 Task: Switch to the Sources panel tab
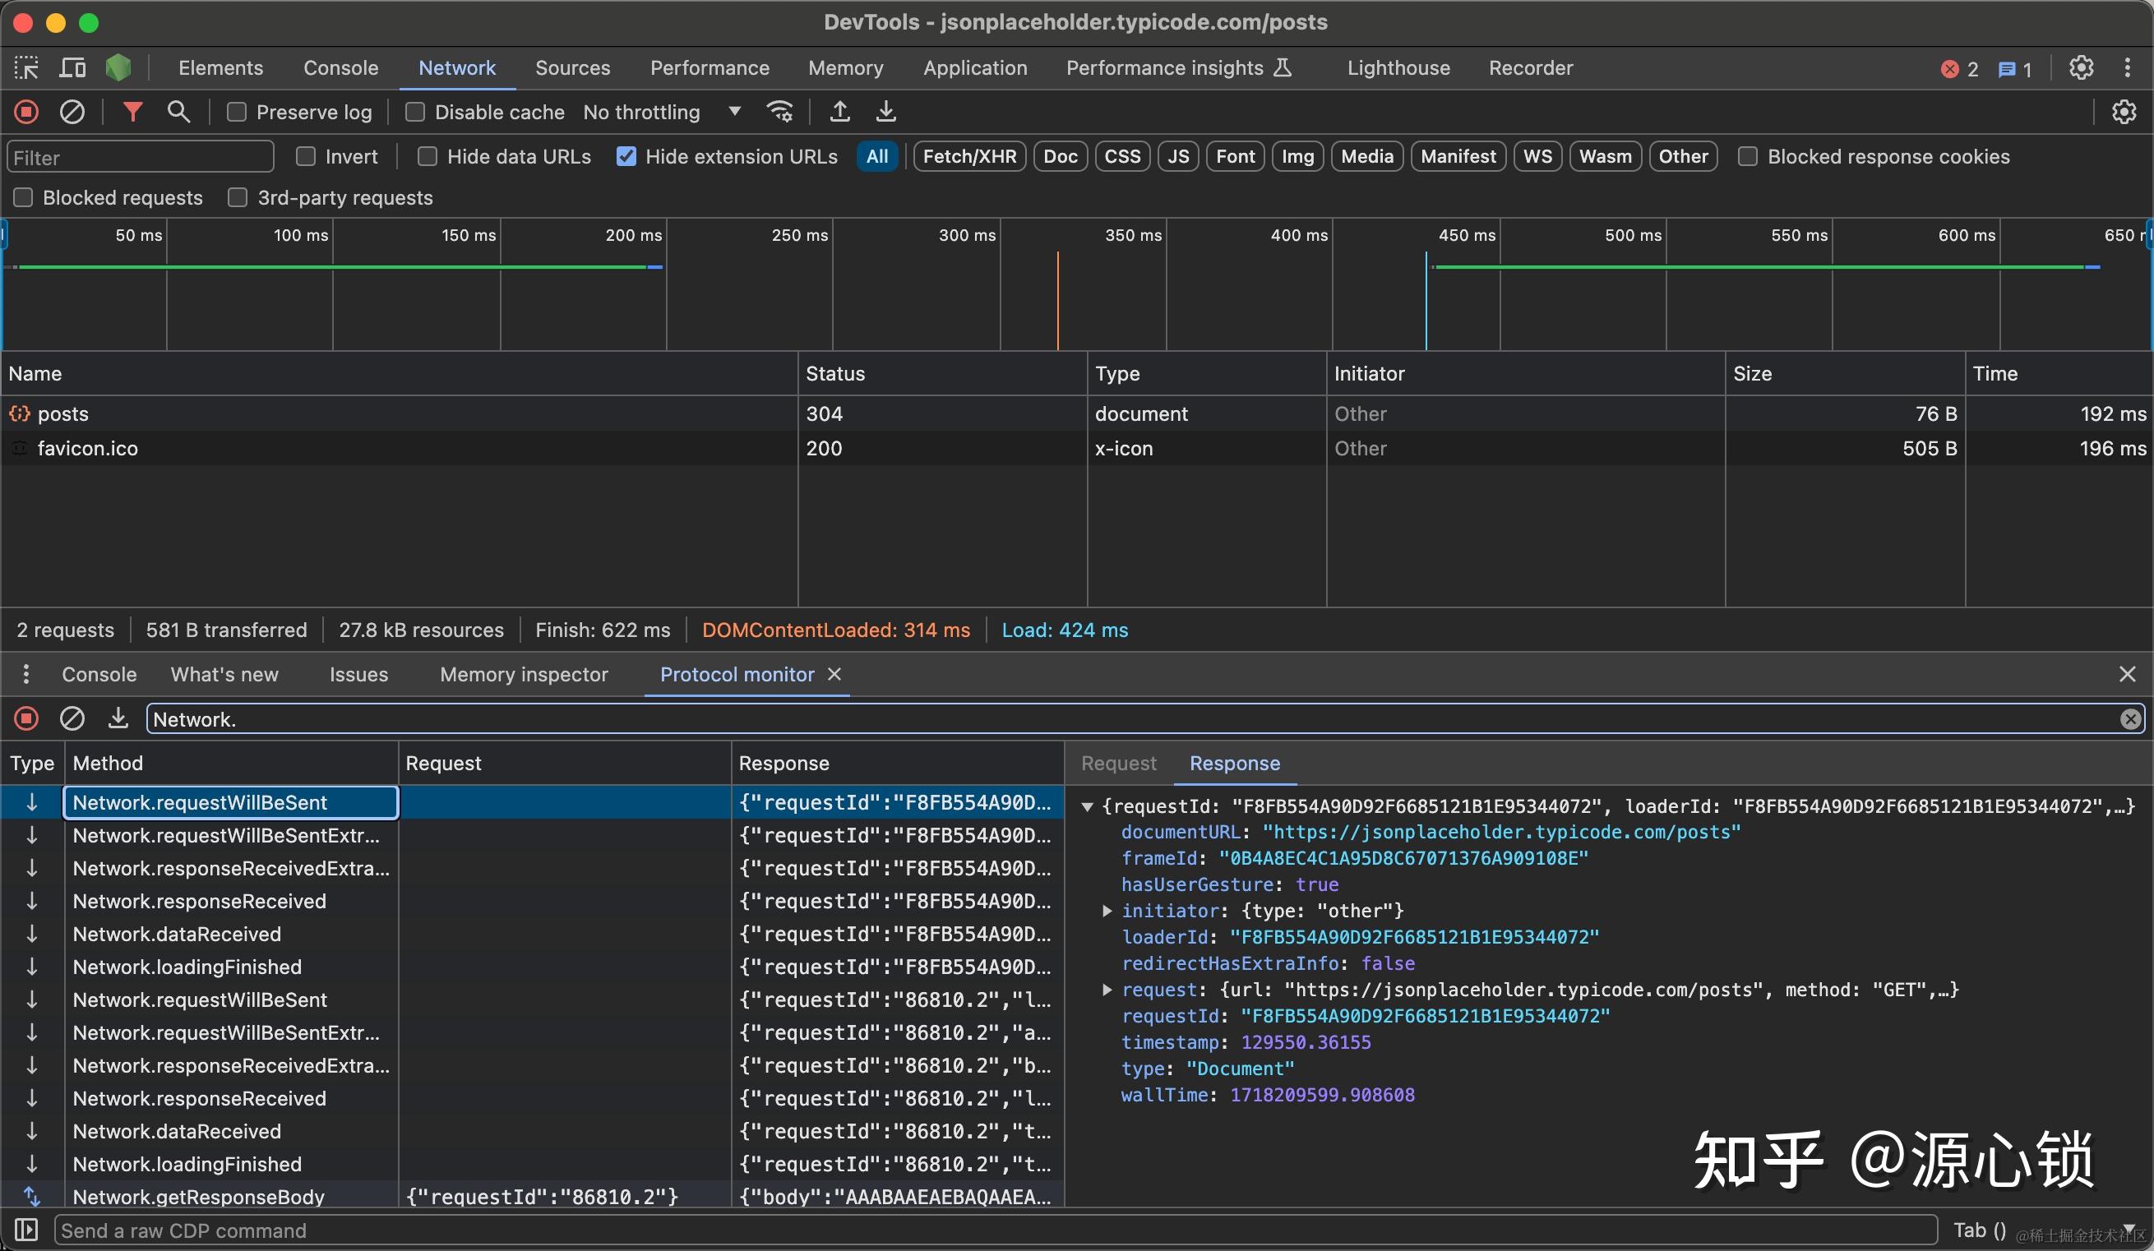click(573, 67)
